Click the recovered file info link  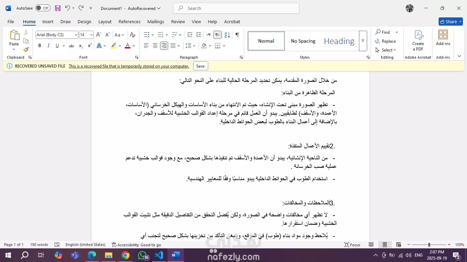129,66
